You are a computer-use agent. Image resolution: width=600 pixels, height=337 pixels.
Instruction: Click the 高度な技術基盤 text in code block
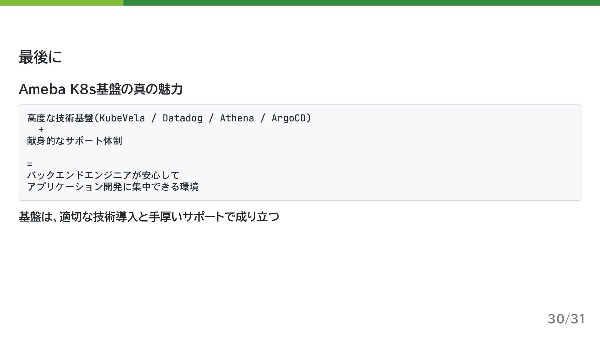pyautogui.click(x=60, y=118)
